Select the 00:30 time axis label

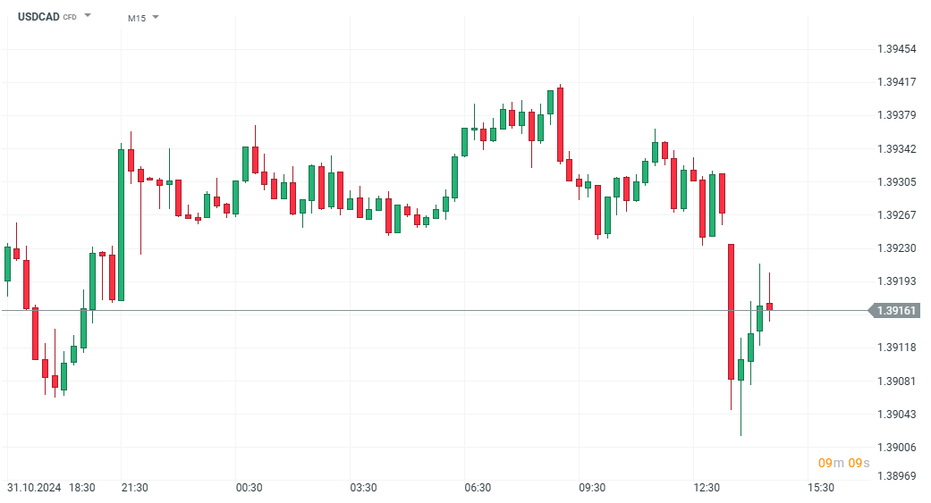[249, 488]
